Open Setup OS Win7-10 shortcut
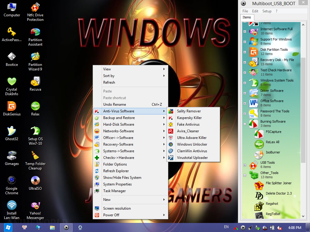This screenshot has width=310, height=232. click(x=35, y=136)
